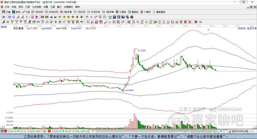Launch the 江恩轮 Gann wheel
The height and width of the screenshot is (139, 257).
121,12
